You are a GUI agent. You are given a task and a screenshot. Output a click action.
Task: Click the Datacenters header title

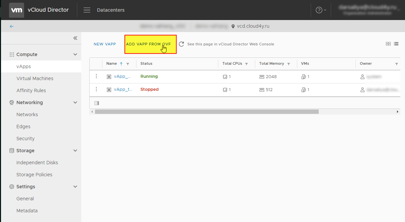(111, 10)
